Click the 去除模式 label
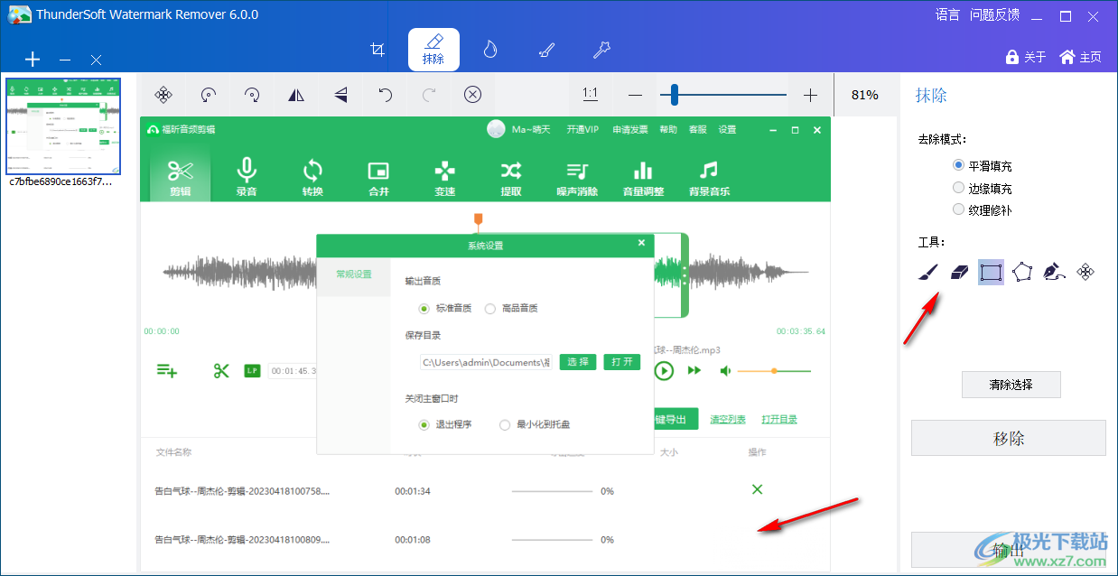Viewport: 1118px width, 576px height. pyautogui.click(x=942, y=140)
